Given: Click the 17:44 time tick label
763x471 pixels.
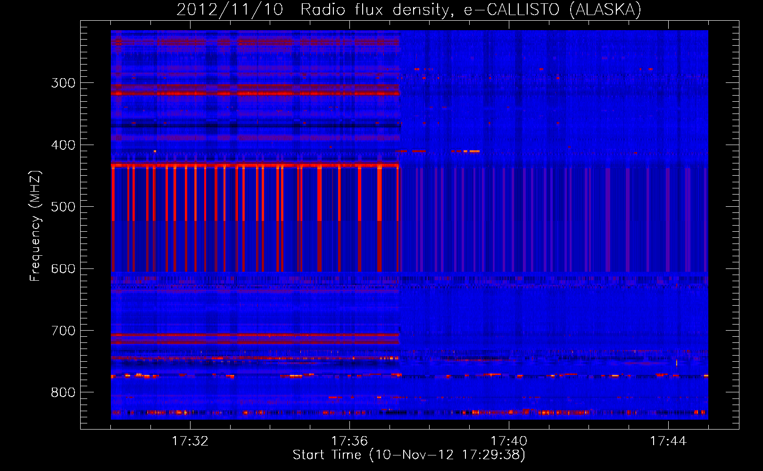Looking at the screenshot, I should (x=668, y=441).
